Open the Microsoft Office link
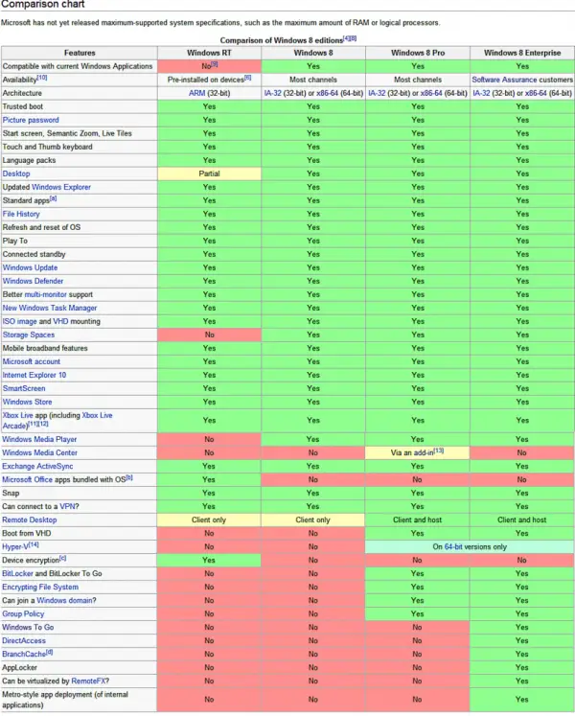The width and height of the screenshot is (575, 716). tap(27, 480)
